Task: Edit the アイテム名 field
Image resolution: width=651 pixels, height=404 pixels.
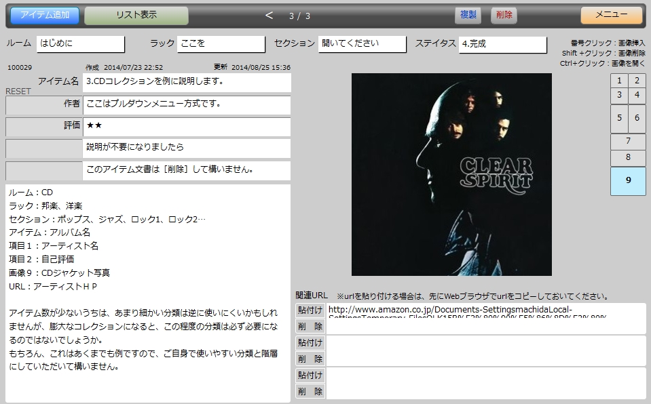Action: click(187, 82)
